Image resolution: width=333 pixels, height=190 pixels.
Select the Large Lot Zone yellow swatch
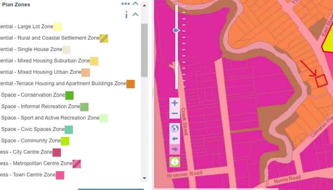(x=57, y=27)
